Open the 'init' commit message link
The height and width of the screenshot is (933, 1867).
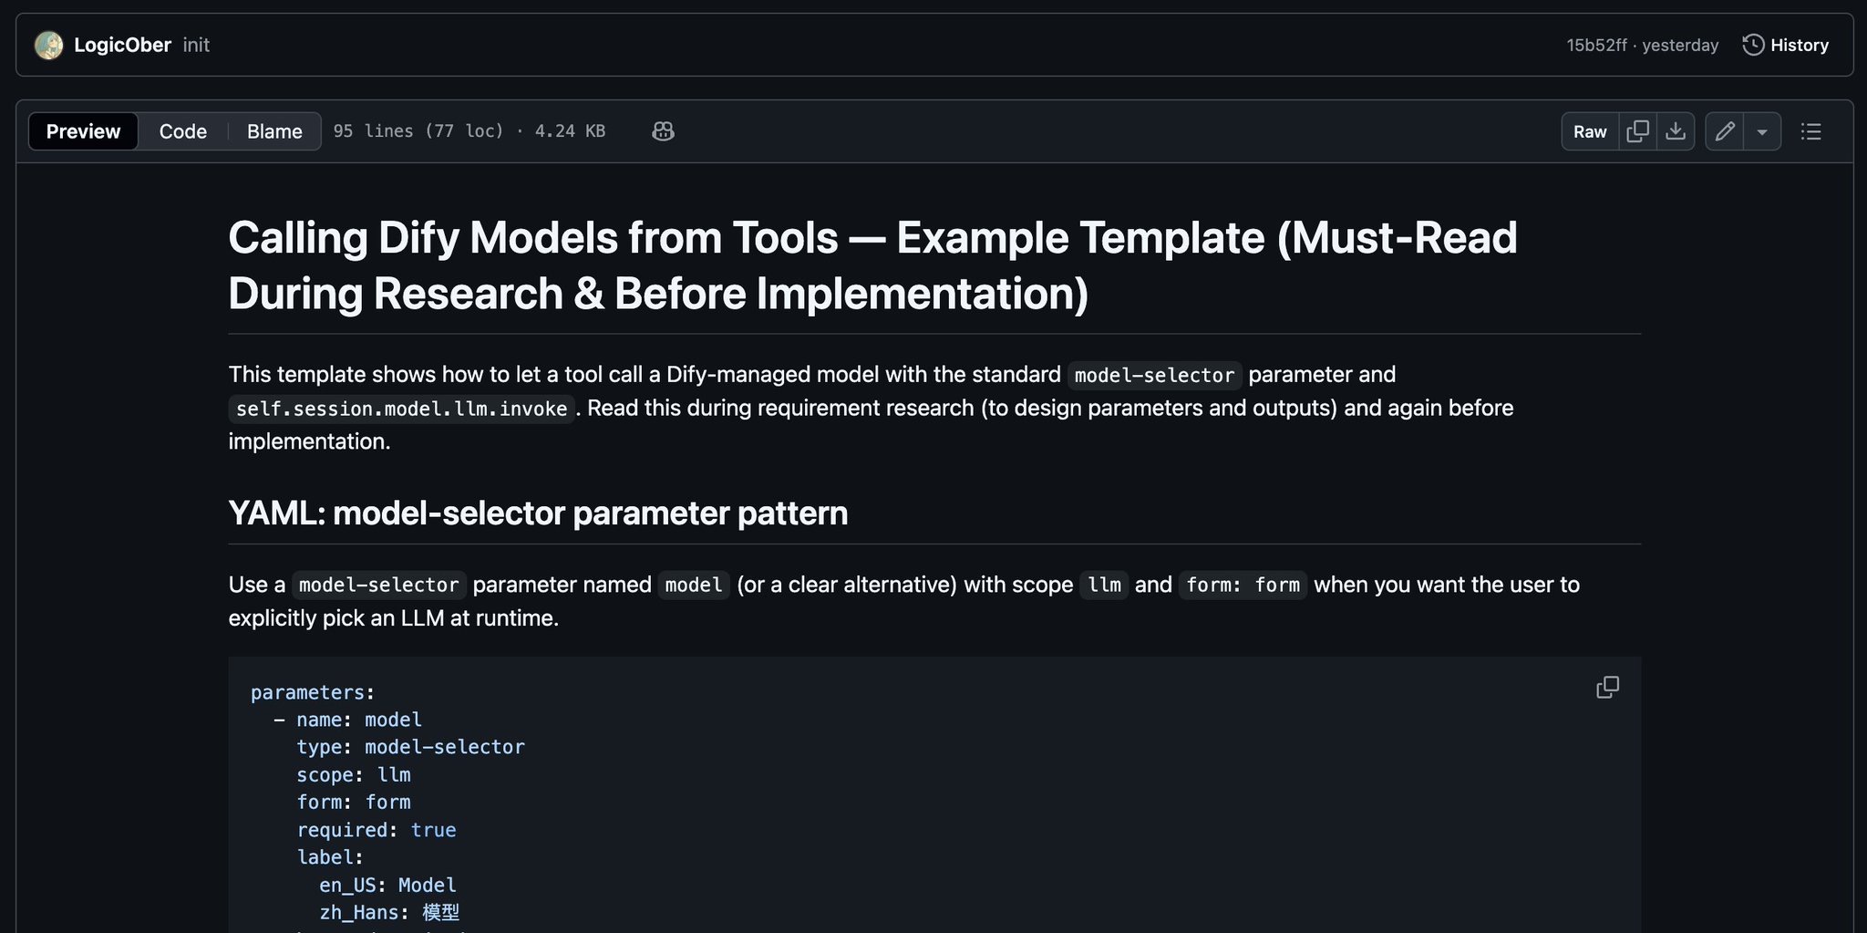pyautogui.click(x=196, y=45)
